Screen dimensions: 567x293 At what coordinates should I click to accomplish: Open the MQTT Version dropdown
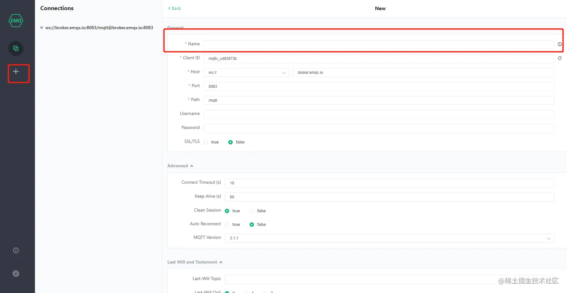point(389,238)
